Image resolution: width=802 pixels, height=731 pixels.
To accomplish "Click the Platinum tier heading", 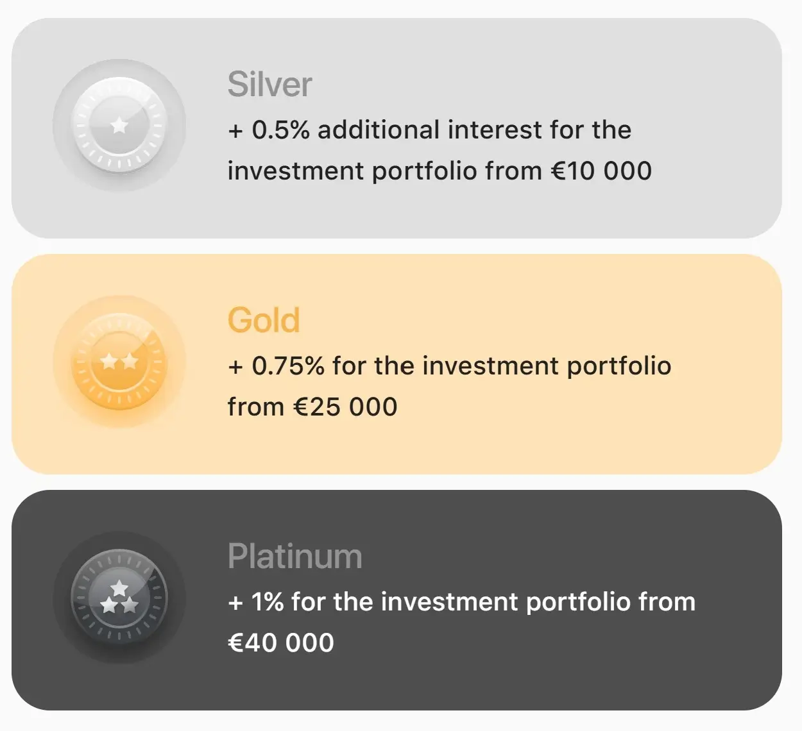I will [295, 556].
